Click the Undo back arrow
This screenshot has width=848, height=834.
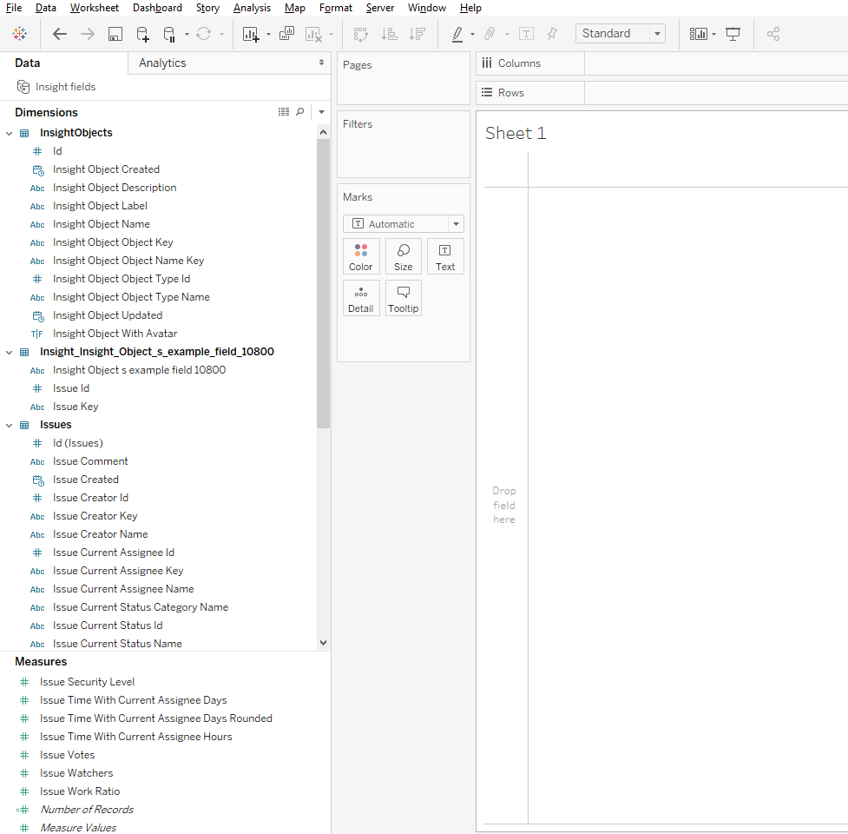click(59, 34)
